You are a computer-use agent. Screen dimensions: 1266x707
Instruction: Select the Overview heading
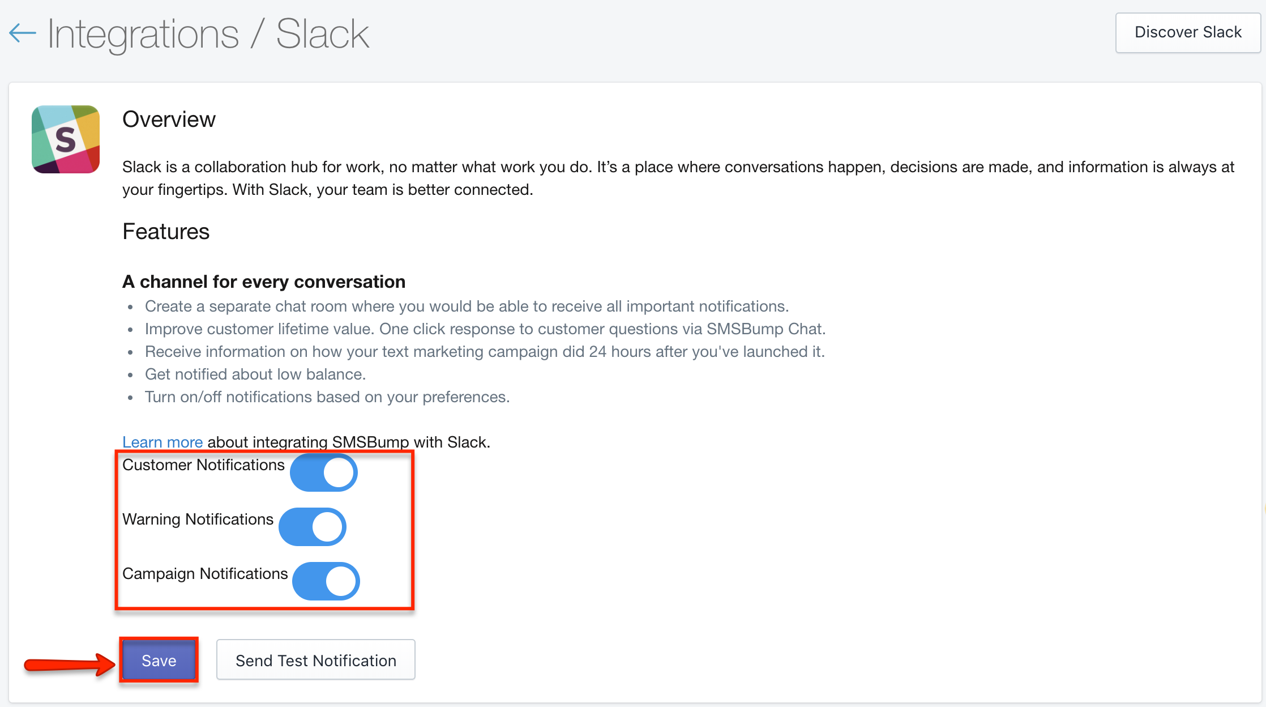coord(169,120)
